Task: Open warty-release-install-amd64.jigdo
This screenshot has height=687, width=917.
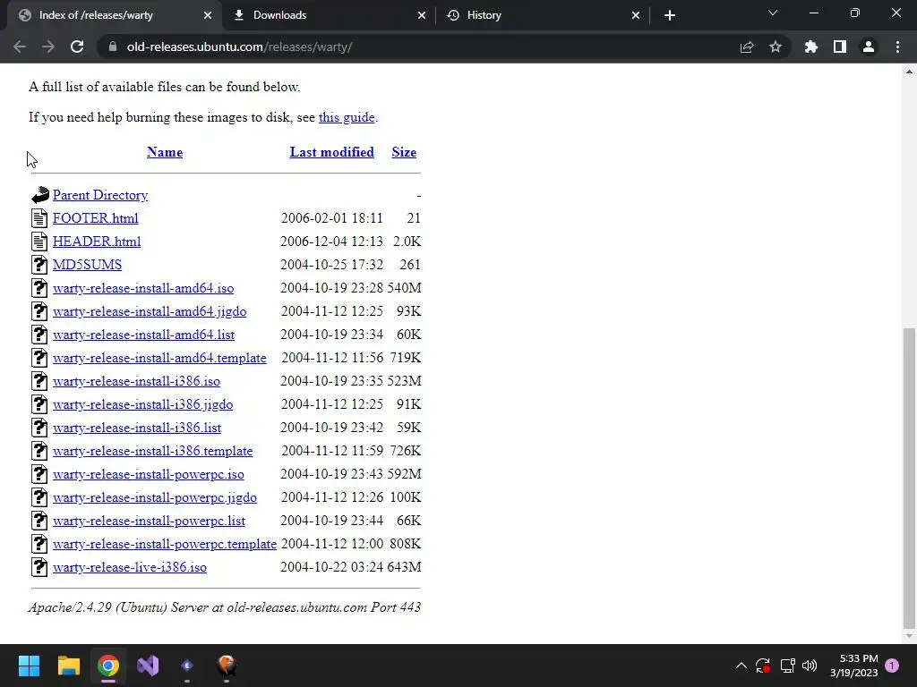Action: [150, 311]
